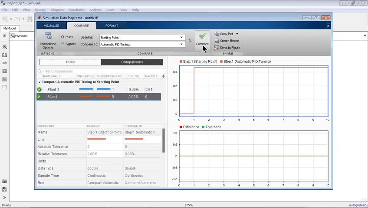
Task: Click the Difference plot area
Action: click(254, 156)
